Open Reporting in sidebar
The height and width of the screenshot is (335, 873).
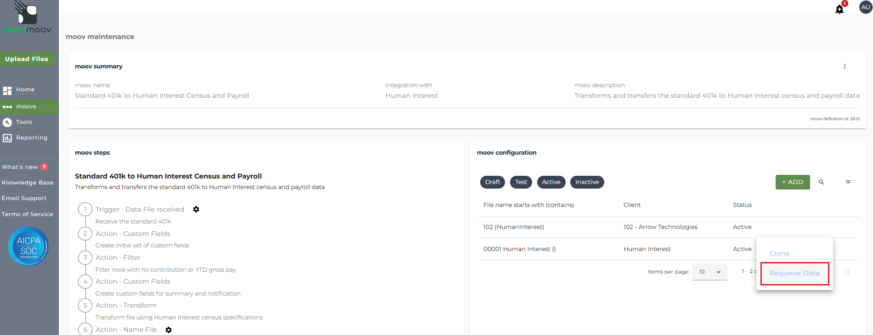pyautogui.click(x=32, y=138)
